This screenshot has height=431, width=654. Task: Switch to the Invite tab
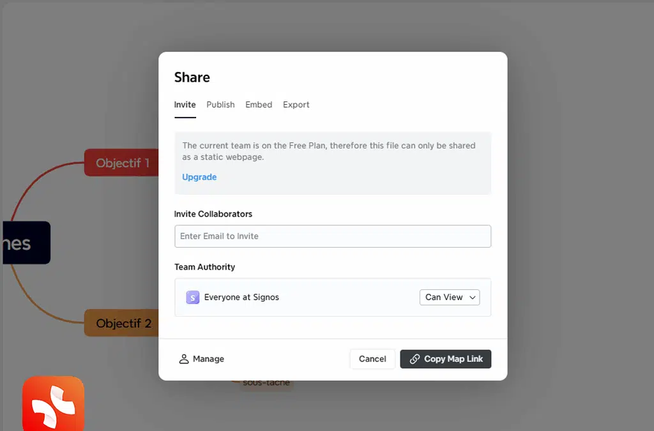coord(185,105)
